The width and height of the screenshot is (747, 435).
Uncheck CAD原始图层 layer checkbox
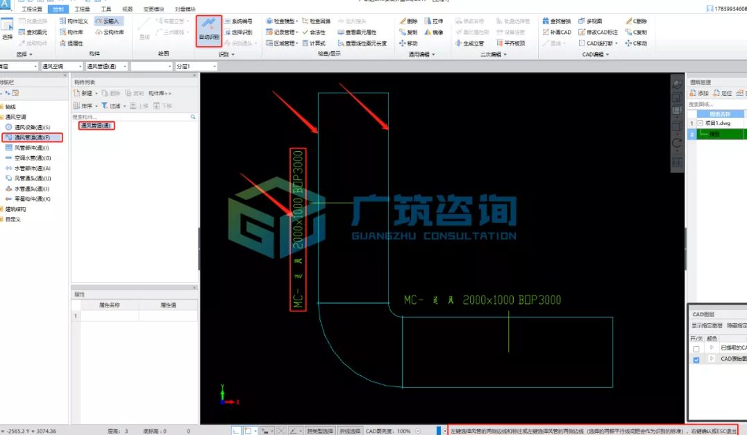click(696, 360)
